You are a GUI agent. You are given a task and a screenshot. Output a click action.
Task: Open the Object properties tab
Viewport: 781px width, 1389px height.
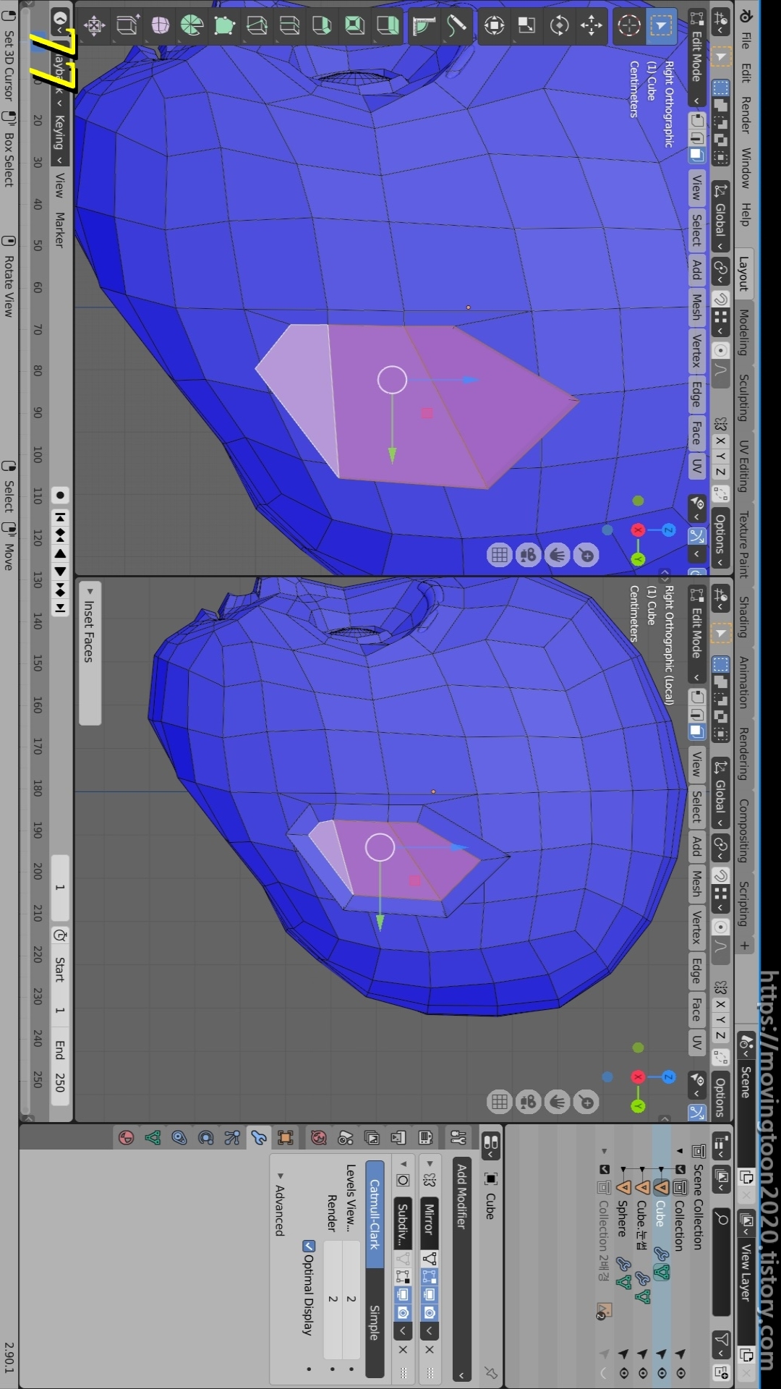[286, 1137]
